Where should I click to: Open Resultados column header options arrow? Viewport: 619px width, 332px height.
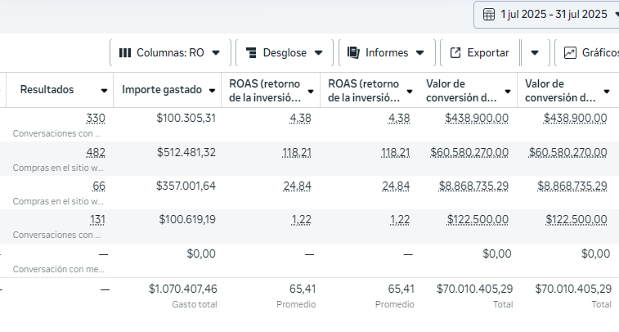104,90
